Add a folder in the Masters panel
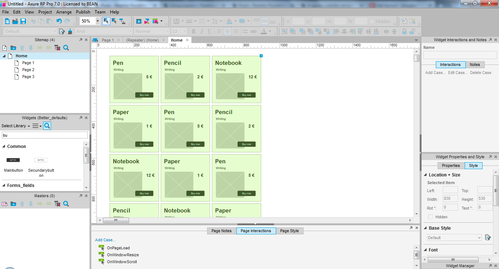Screen dimensions: 499x269 click(13, 204)
